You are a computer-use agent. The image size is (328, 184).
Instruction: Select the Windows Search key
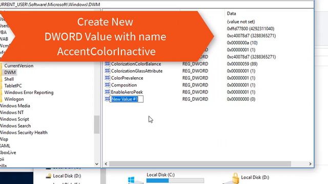(15, 126)
